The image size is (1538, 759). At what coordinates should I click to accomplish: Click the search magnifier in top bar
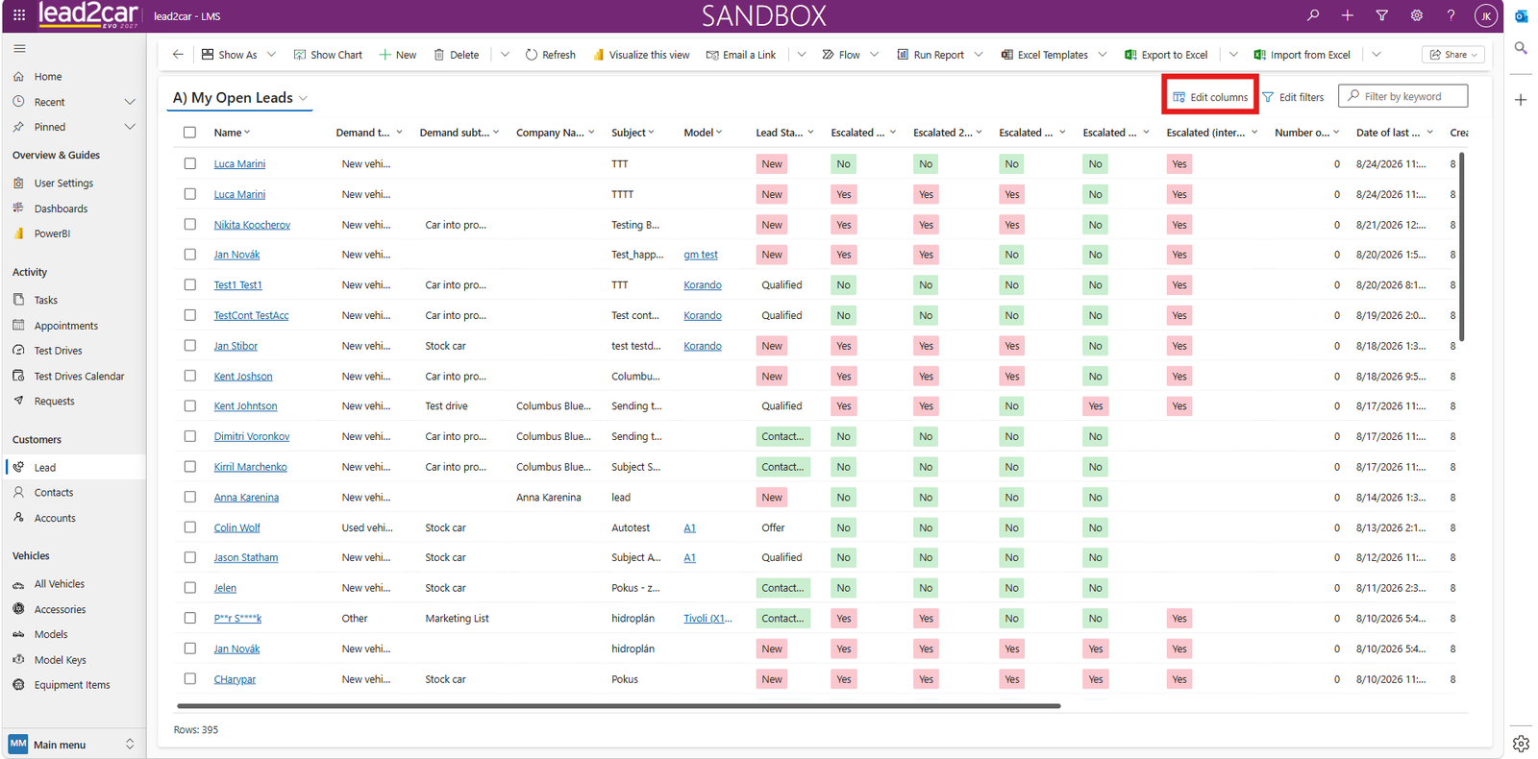tap(1313, 15)
